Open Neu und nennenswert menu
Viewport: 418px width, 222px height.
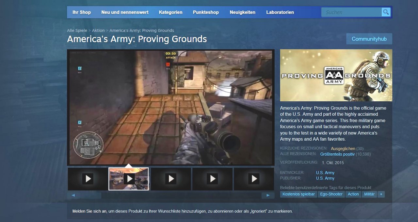pos(125,12)
